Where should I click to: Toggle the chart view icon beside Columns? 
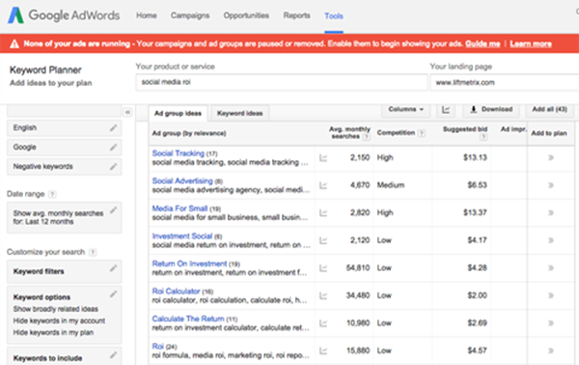pos(446,109)
